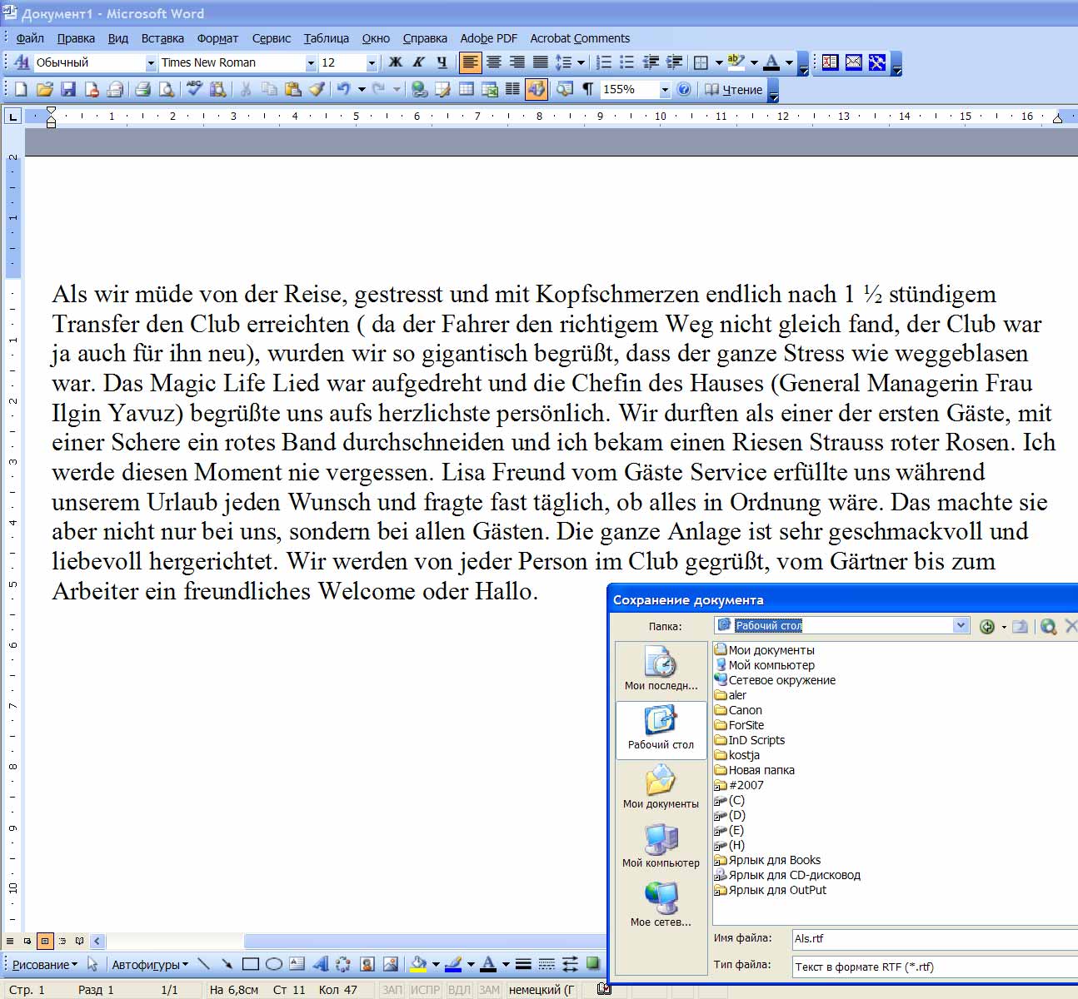Go to Мой компьютер in the places bar
The height and width of the screenshot is (999, 1078).
(661, 847)
